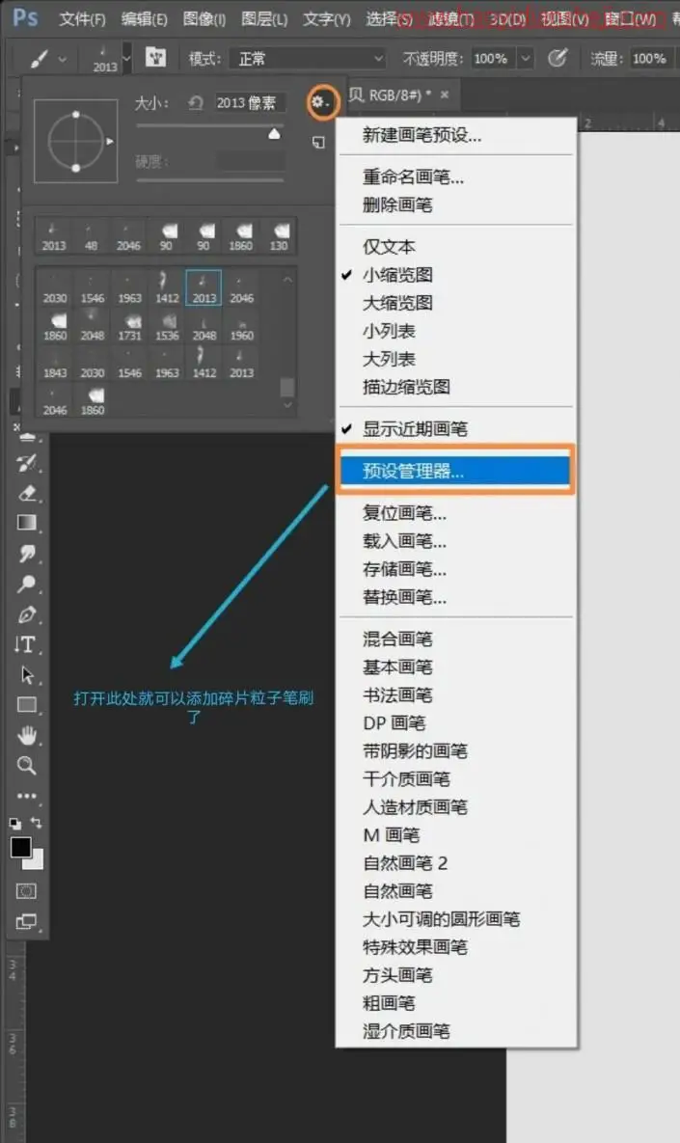Screen dimensions: 680x1143
Task: Open the tool preset dropdown arrow beside brush icon
Action: [63, 59]
